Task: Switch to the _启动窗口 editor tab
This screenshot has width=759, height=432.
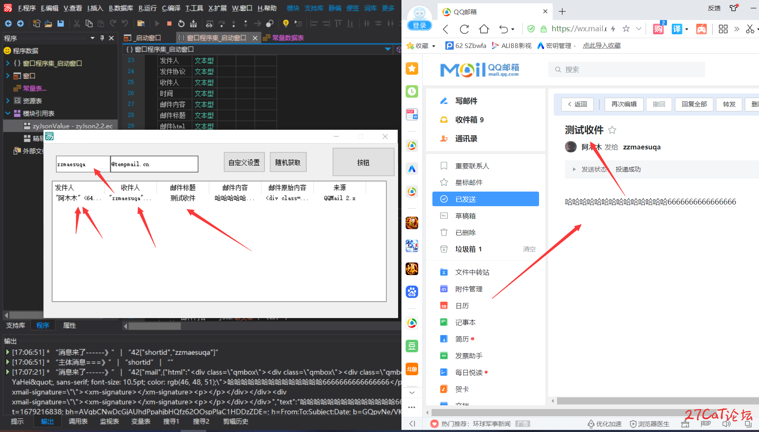Action: [x=143, y=38]
